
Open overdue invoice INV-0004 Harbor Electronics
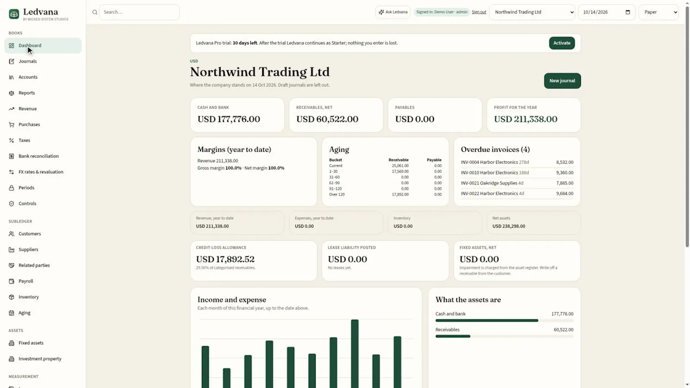pyautogui.click(x=517, y=163)
